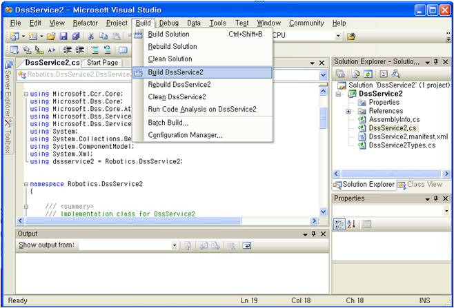The height and width of the screenshot is (308, 454).
Task: Click the Categorized button in Properties panel
Action: [339, 224]
